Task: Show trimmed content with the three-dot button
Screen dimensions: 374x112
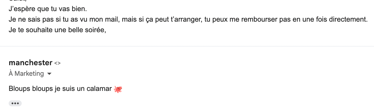Action: pos(15,103)
